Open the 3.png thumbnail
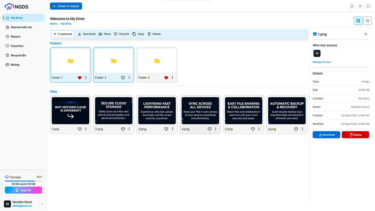Image resolution: width=375 pixels, height=211 pixels. click(157, 111)
